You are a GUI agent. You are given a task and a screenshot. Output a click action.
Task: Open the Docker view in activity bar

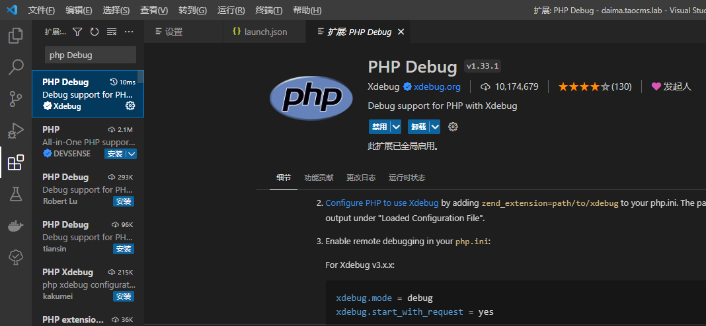16,226
